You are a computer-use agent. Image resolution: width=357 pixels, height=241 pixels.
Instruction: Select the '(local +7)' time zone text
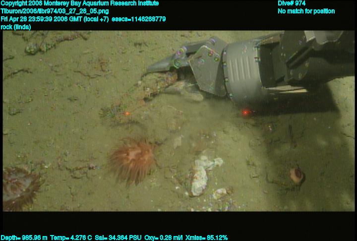[x=96, y=19]
